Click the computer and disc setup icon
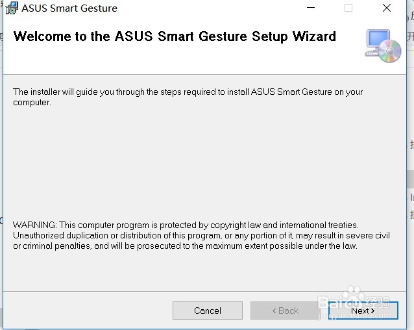The image size is (414, 330). point(383,45)
